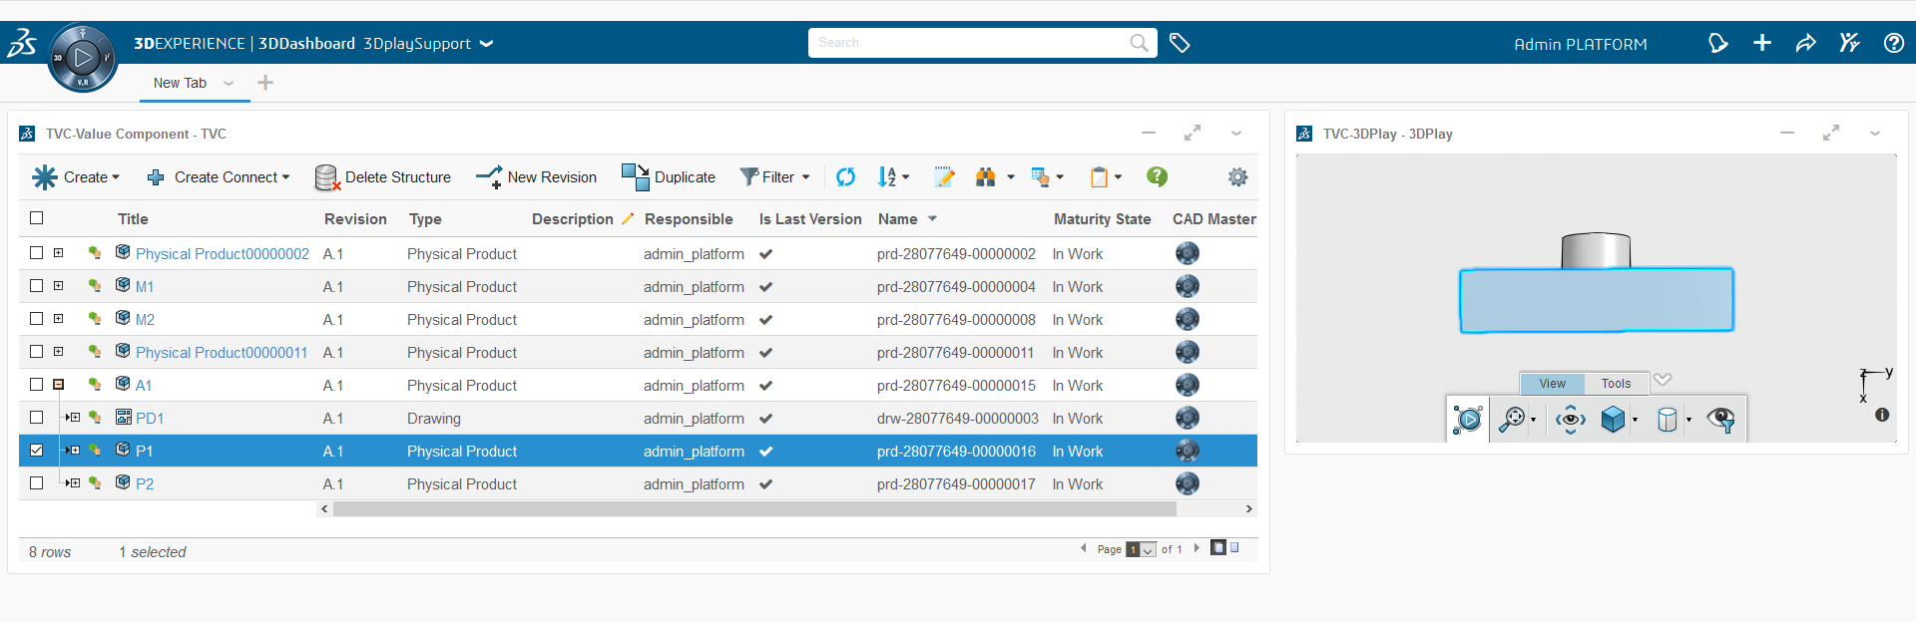This screenshot has width=1916, height=622.
Task: Open the TVC settings gear icon
Action: coord(1237,177)
